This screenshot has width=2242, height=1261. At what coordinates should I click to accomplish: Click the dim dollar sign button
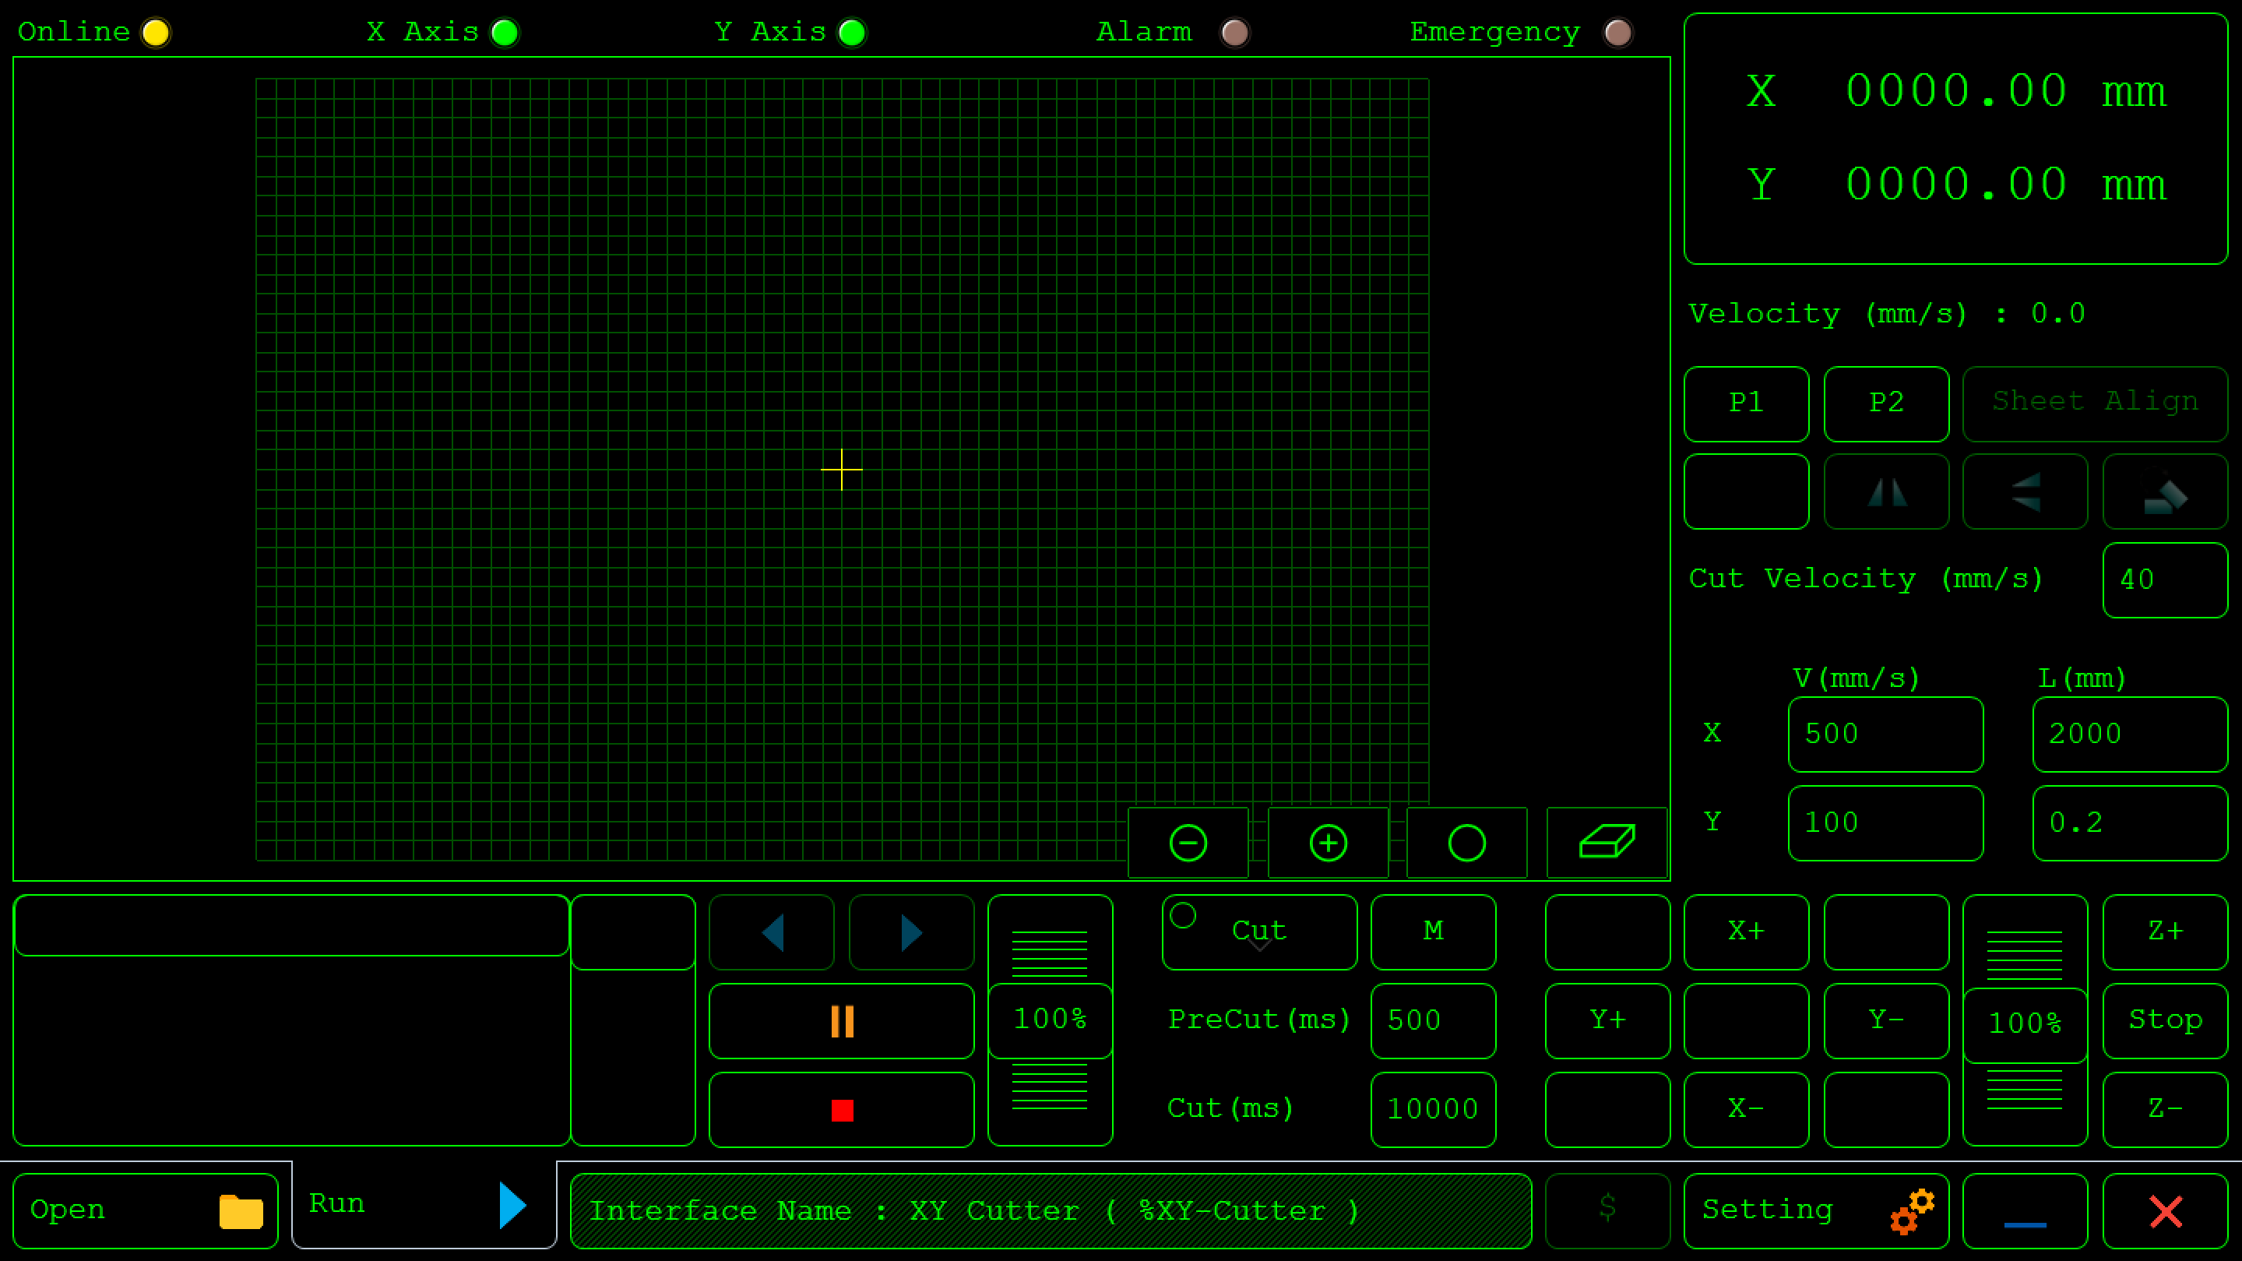tap(1607, 1210)
